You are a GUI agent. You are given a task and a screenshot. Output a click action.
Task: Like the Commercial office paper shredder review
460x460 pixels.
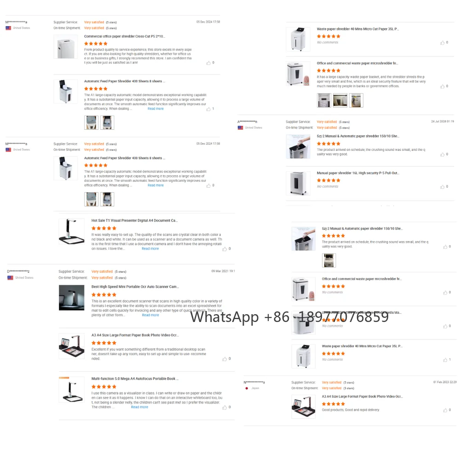coord(208,63)
